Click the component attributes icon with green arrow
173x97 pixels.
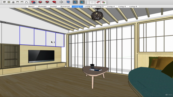[x=104, y=2]
